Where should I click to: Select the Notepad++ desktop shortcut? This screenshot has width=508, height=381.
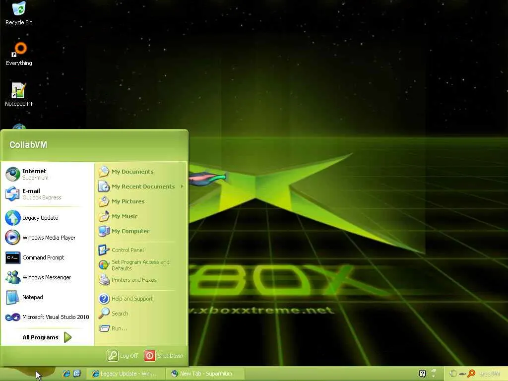click(19, 95)
